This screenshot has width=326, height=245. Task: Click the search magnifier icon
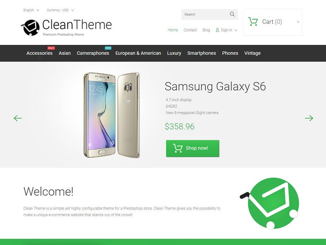tap(232, 14)
